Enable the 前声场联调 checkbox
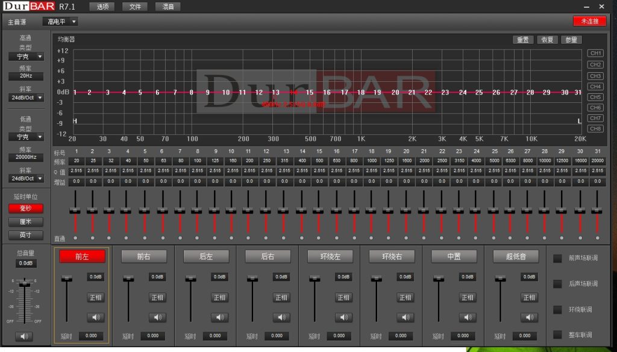 (x=557, y=258)
